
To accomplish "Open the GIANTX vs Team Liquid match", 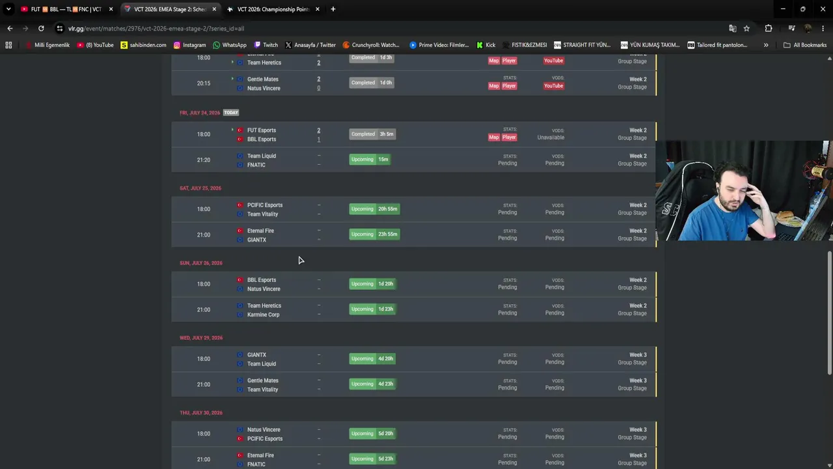I will [414, 360].
